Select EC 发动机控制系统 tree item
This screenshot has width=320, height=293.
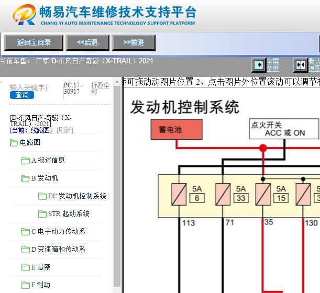(x=77, y=196)
